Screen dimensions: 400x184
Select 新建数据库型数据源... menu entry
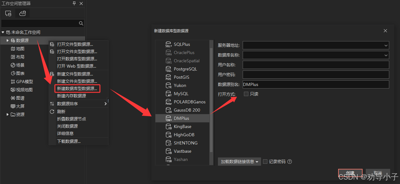[x=77, y=89]
